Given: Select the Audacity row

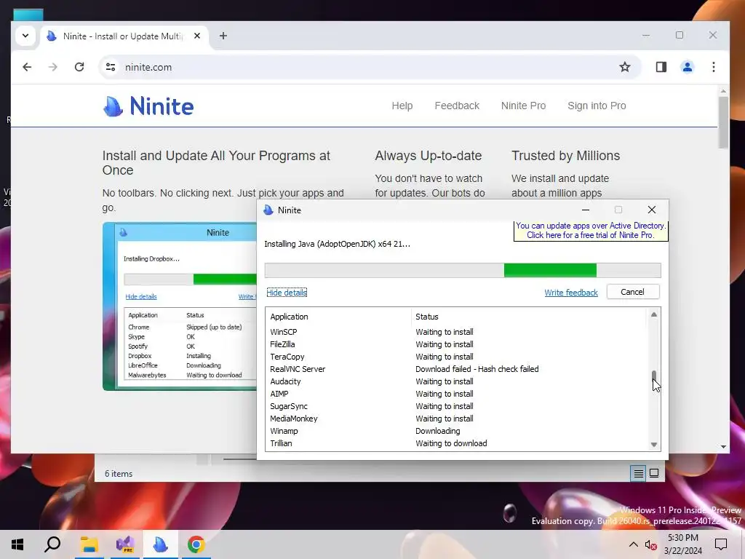Looking at the screenshot, I should [x=456, y=381].
